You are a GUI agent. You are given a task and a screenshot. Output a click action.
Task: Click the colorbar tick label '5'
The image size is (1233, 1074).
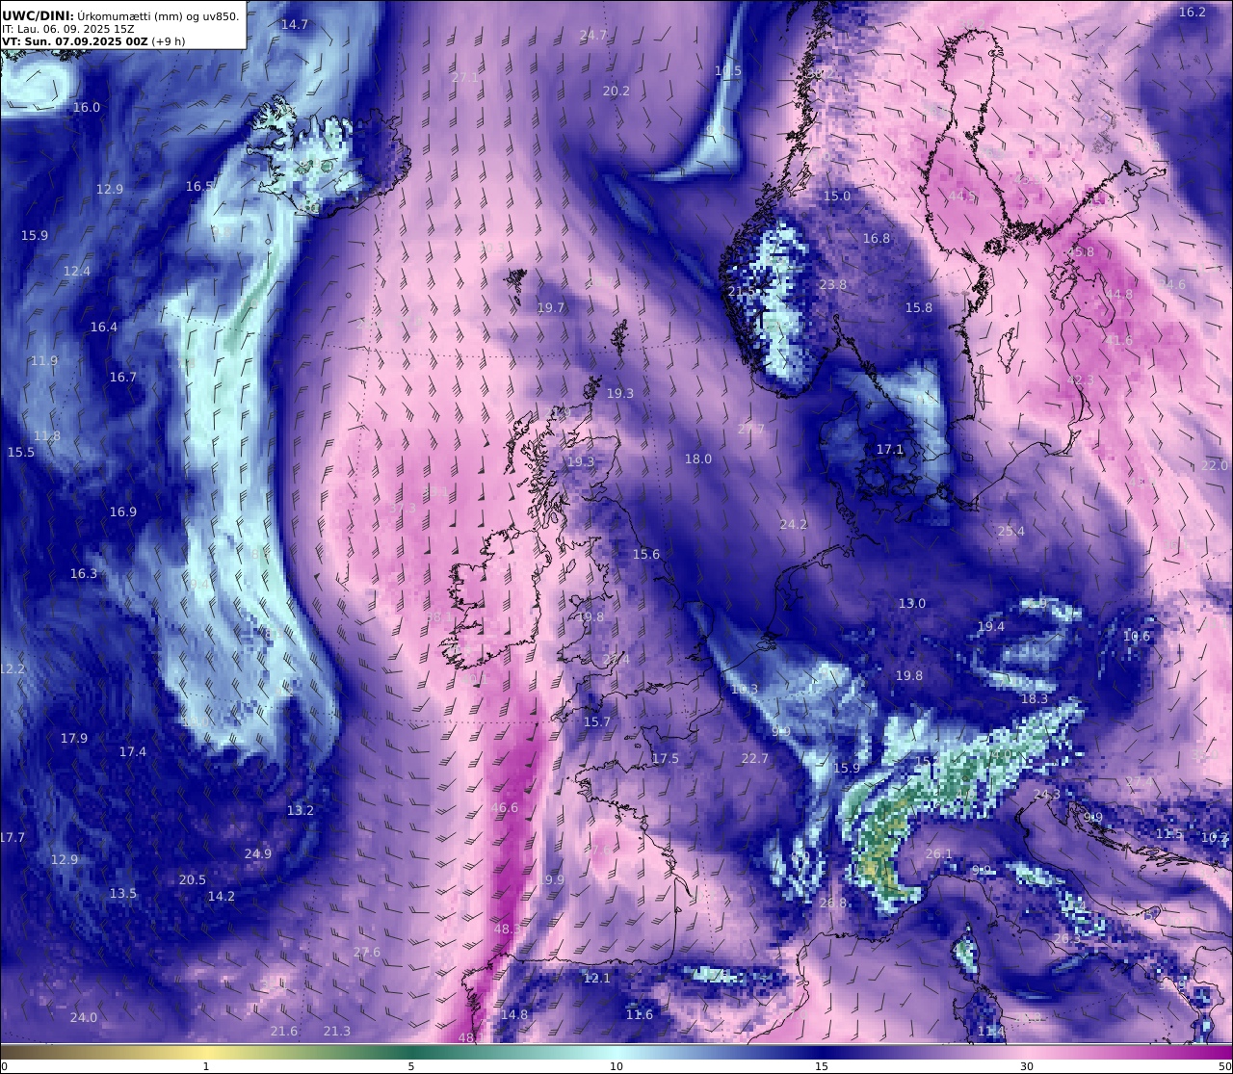[x=411, y=1066]
